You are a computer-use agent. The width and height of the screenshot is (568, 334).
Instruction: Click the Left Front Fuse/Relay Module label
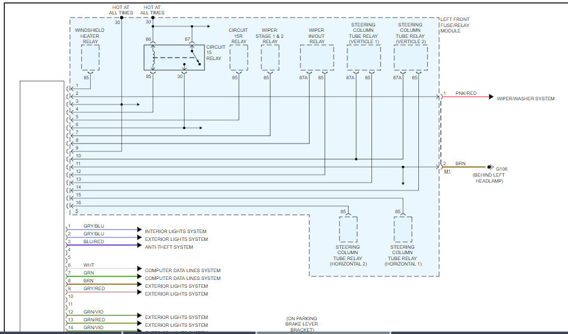tap(454, 25)
